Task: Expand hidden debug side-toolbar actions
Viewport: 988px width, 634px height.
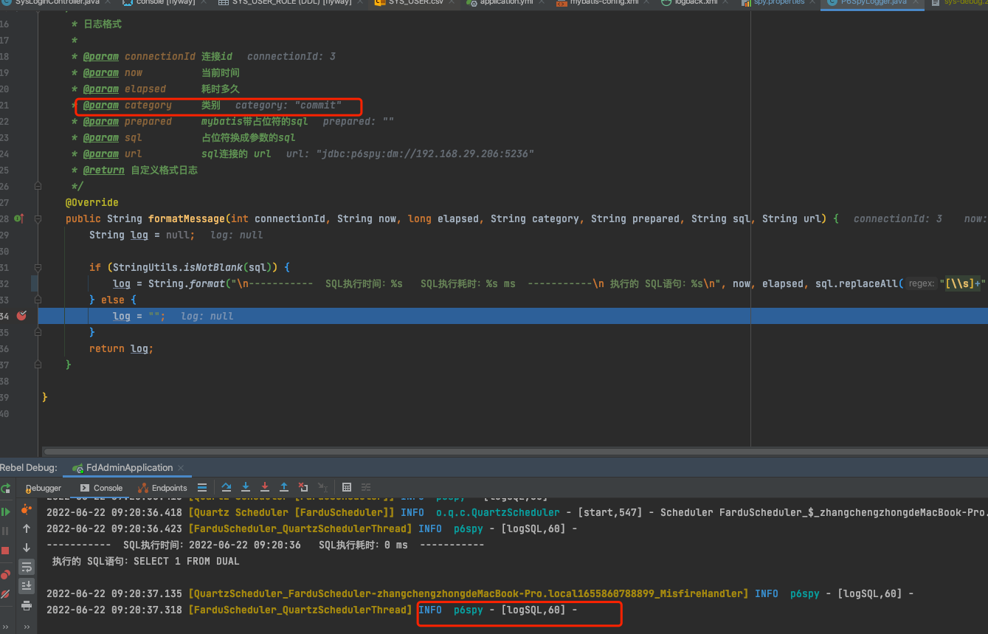Action: [6, 627]
